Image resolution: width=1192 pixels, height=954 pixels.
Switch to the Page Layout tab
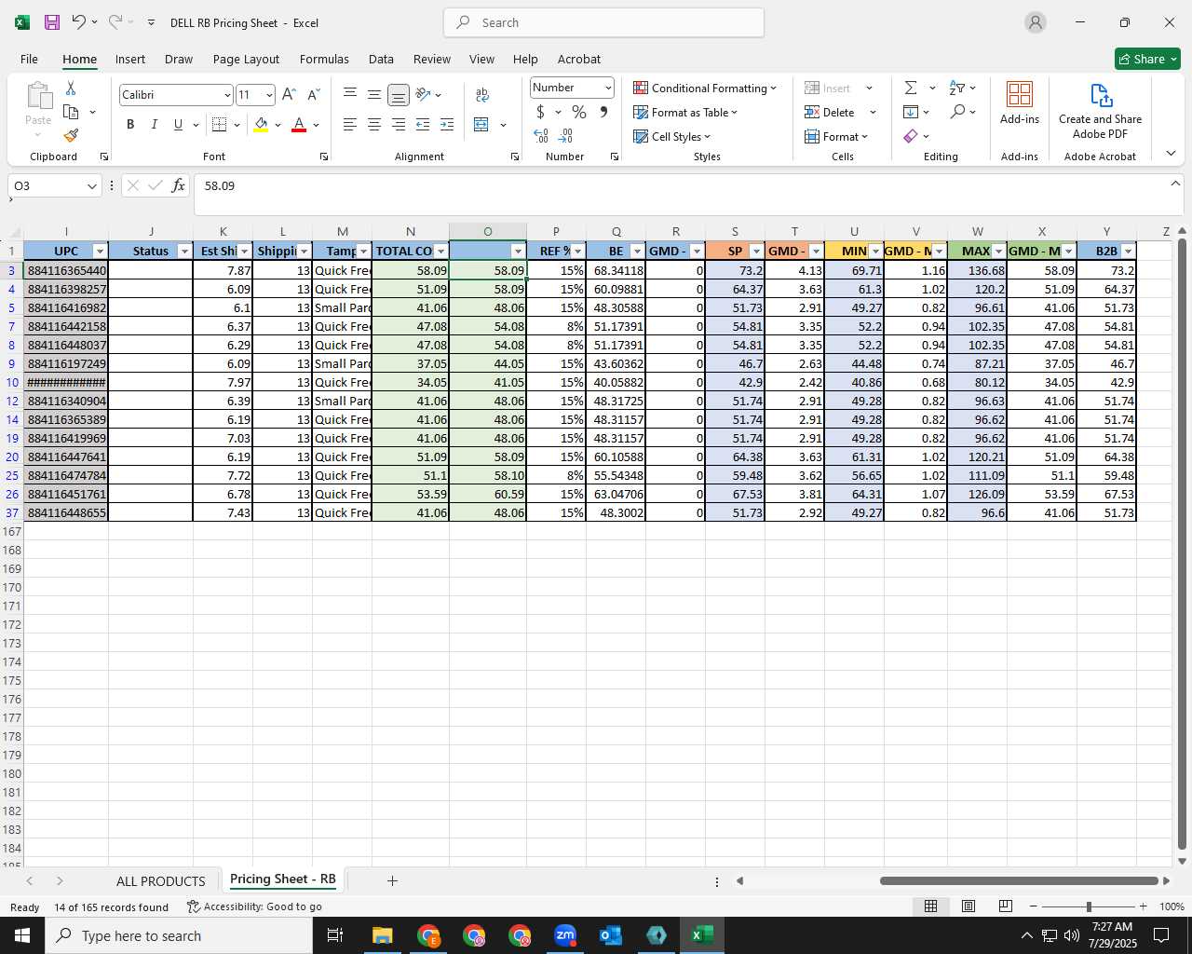(x=246, y=59)
